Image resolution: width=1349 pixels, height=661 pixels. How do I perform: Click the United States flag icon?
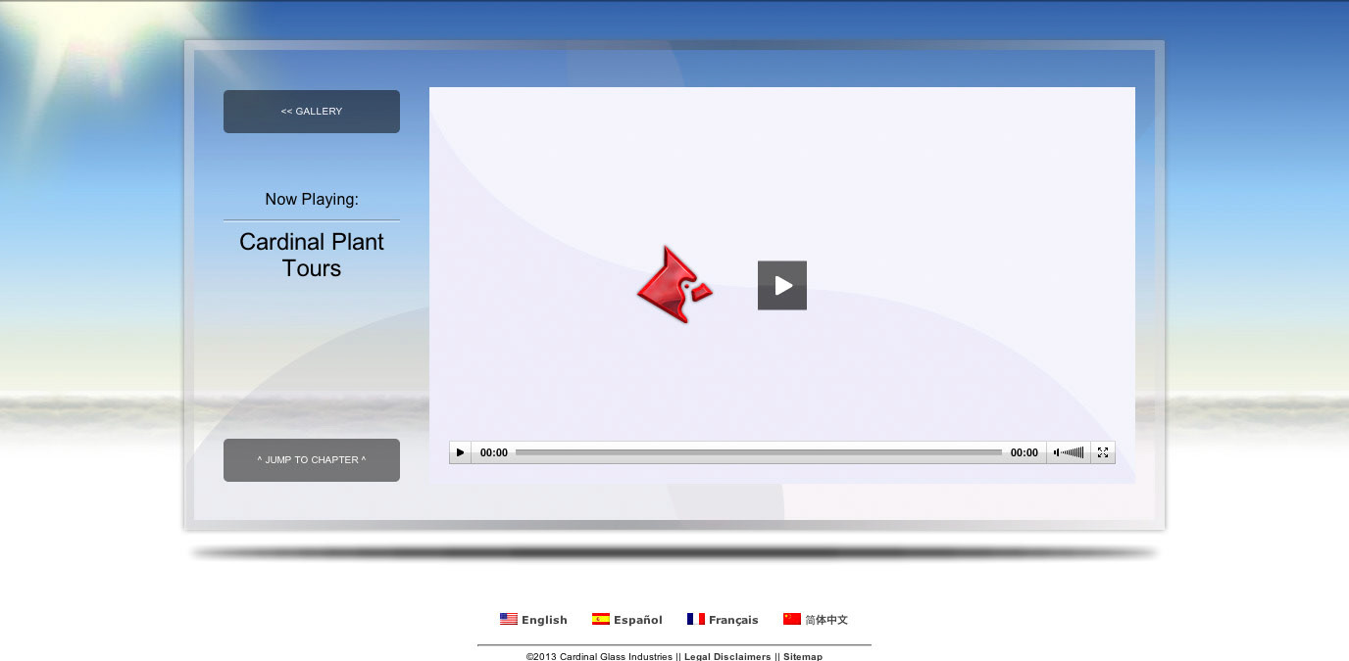pos(508,619)
